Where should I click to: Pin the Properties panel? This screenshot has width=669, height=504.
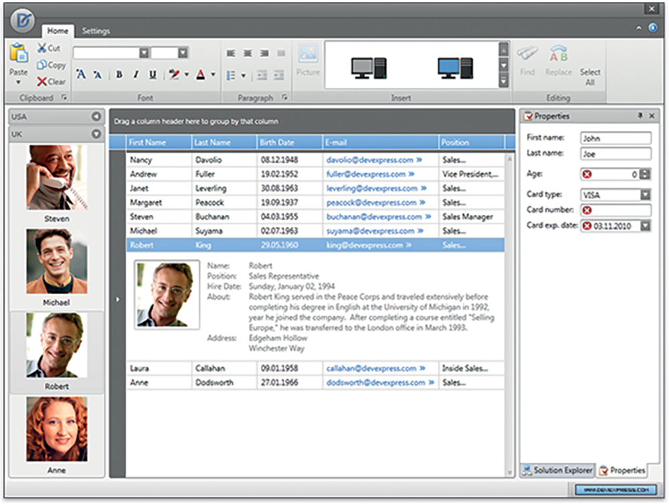(x=640, y=116)
